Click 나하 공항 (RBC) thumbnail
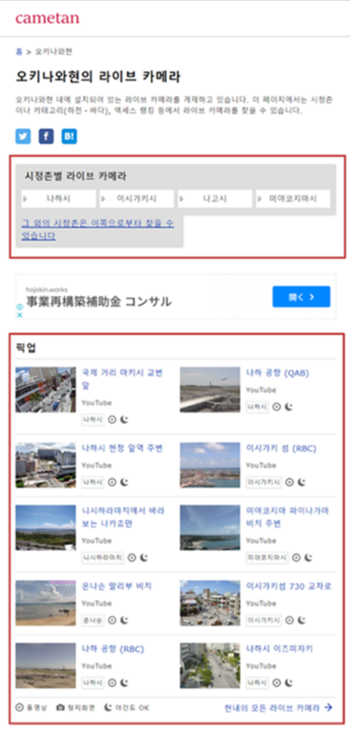The image size is (350, 731). click(46, 666)
